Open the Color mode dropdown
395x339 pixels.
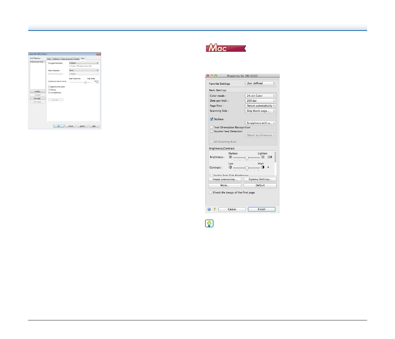260,96
